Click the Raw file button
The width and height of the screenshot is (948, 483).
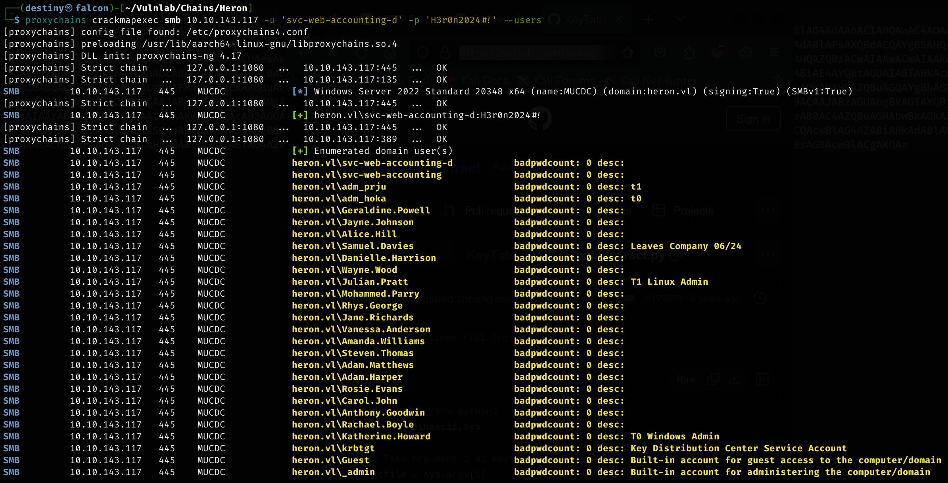pos(686,379)
